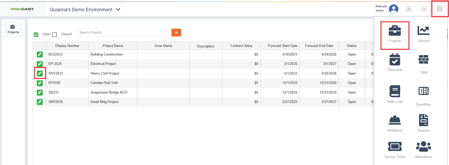Select the Projects tab in left sidebar

pyautogui.click(x=13, y=29)
